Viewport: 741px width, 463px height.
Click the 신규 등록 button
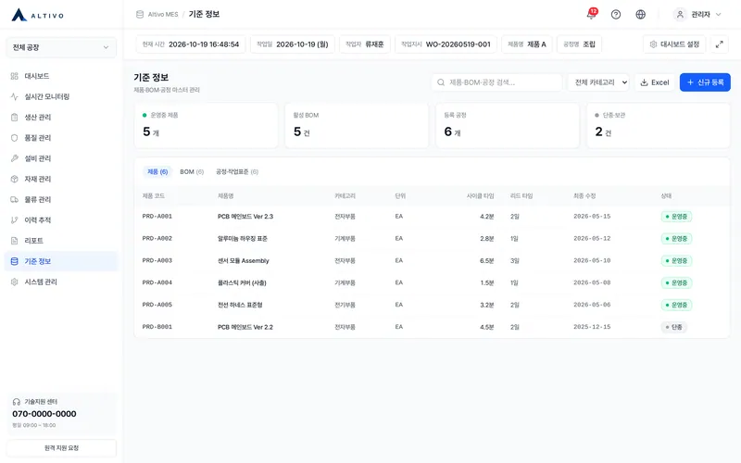pyautogui.click(x=705, y=82)
